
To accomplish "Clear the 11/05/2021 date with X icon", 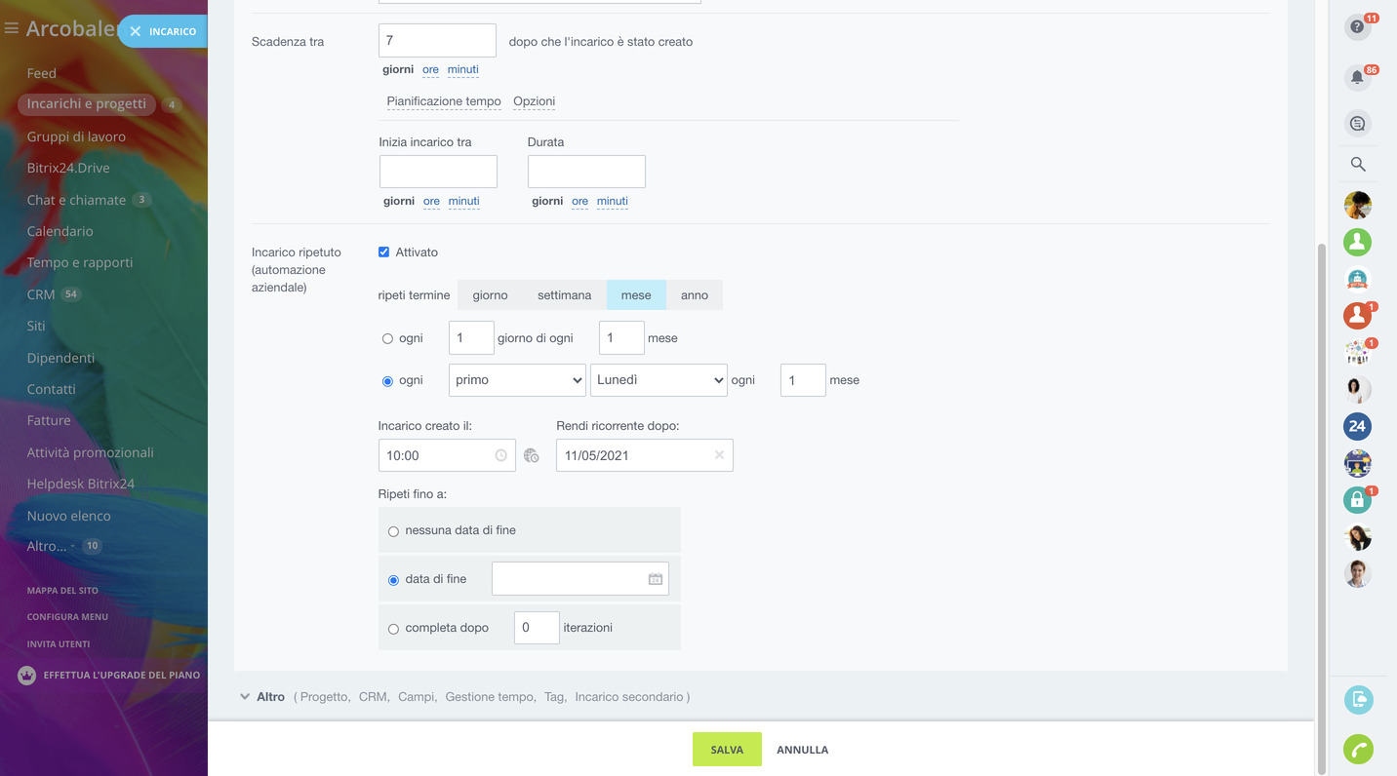I will pyautogui.click(x=719, y=455).
